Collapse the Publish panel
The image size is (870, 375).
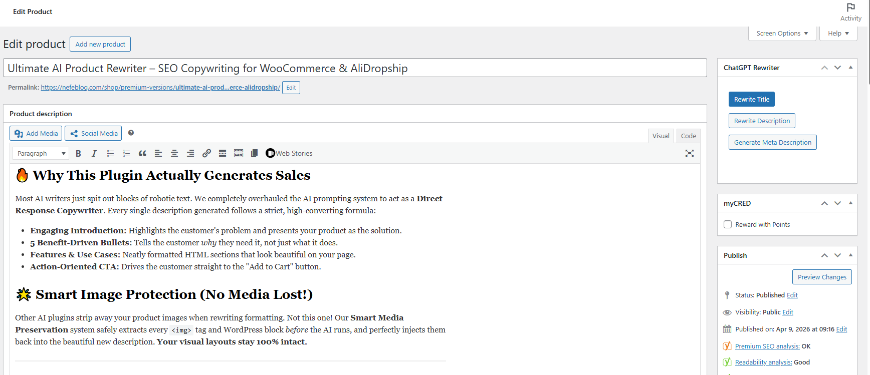[x=850, y=255]
